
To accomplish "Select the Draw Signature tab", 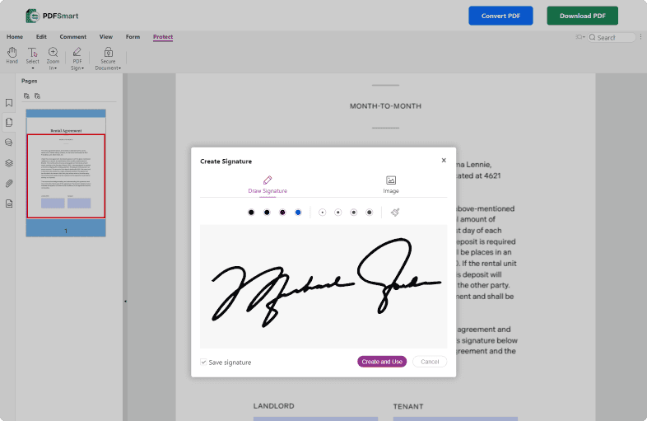I will [268, 185].
